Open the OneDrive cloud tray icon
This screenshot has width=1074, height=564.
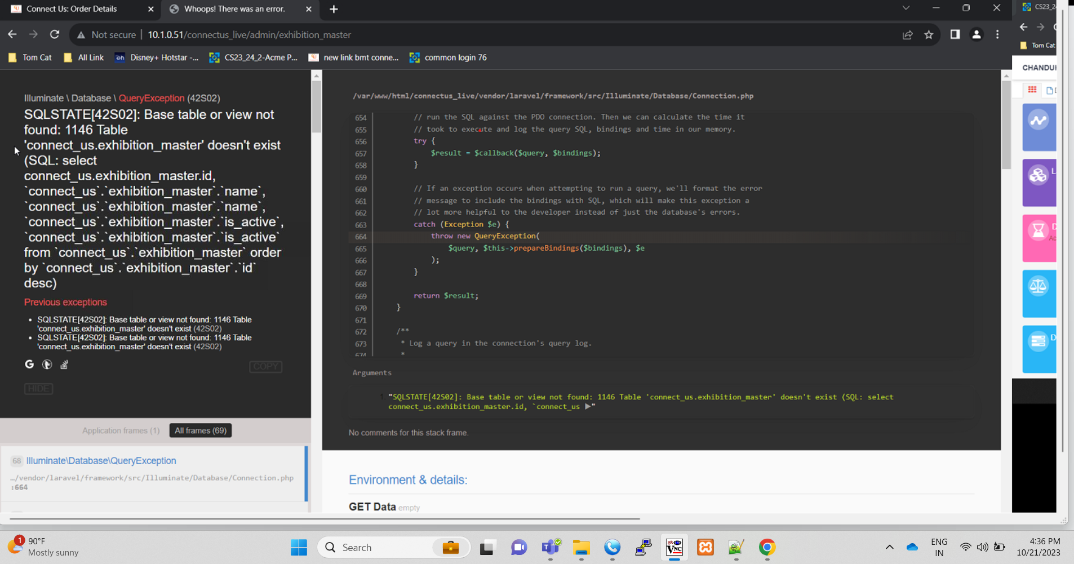click(912, 547)
